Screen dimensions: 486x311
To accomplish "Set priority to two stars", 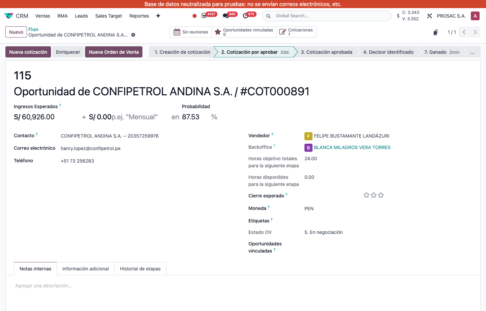I will [x=374, y=195].
